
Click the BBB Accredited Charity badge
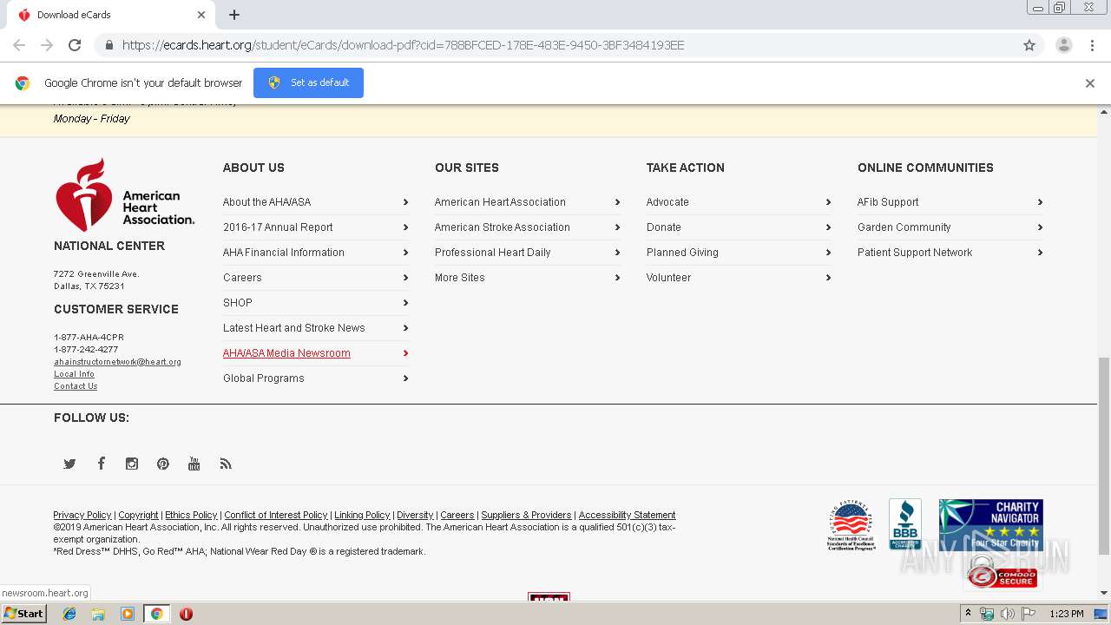pos(904,524)
